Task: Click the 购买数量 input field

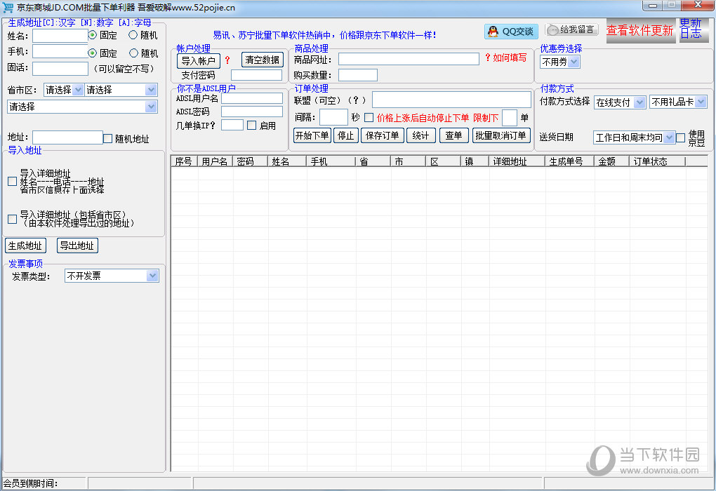Action: pos(358,75)
